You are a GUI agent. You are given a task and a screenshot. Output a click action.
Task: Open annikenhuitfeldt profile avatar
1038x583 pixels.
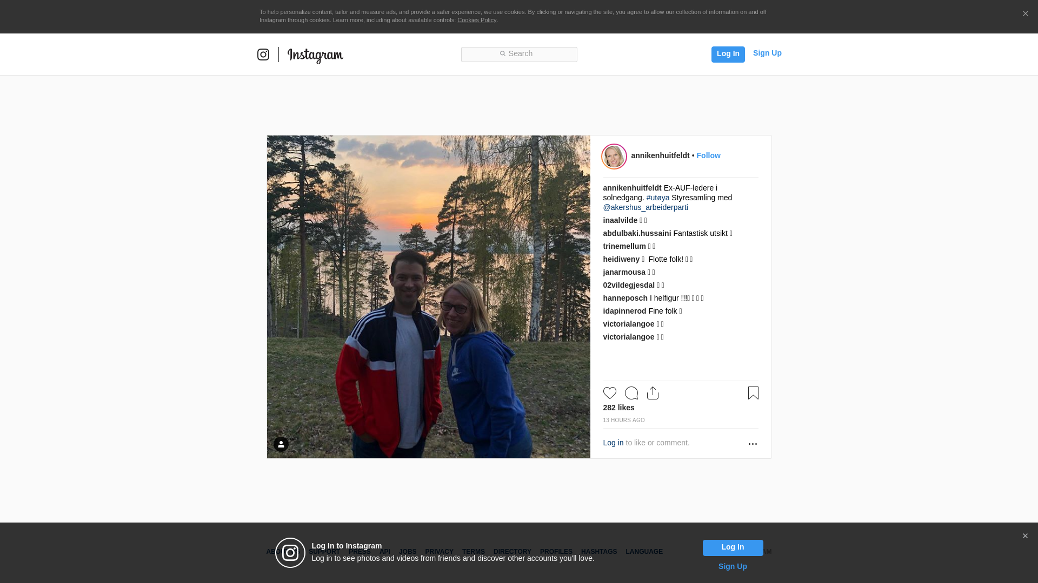point(614,157)
